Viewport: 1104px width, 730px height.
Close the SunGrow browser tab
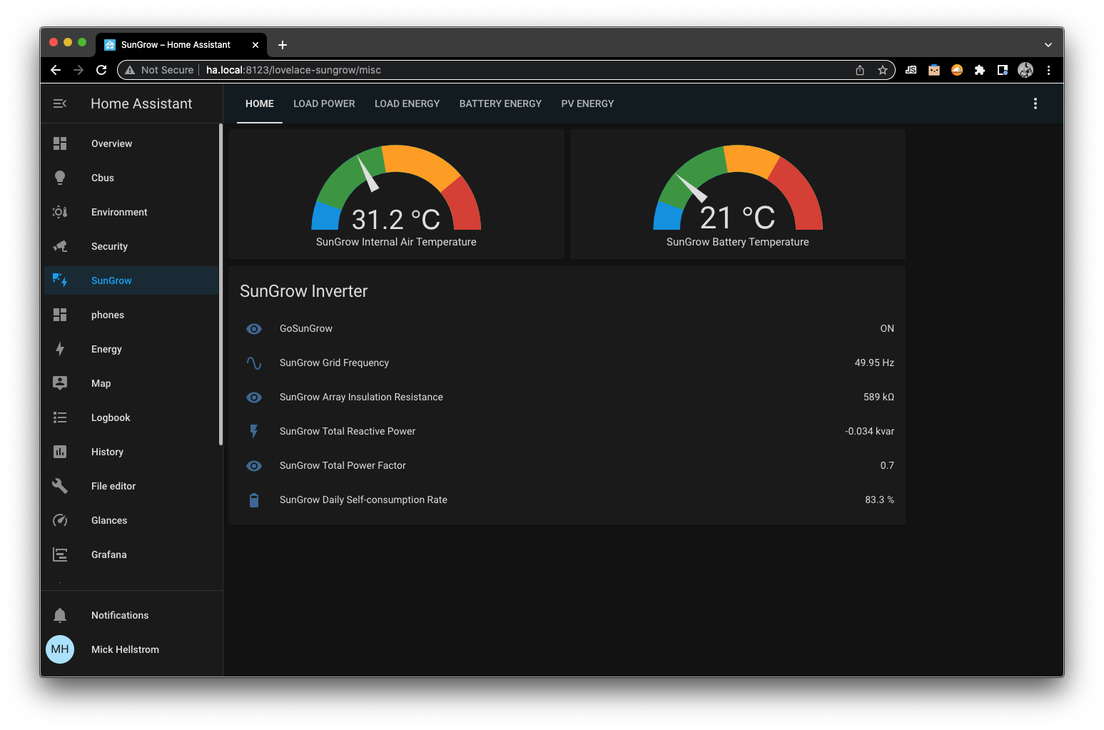(255, 44)
